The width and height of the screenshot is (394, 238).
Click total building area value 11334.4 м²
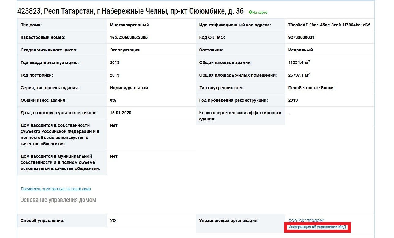[x=299, y=62]
